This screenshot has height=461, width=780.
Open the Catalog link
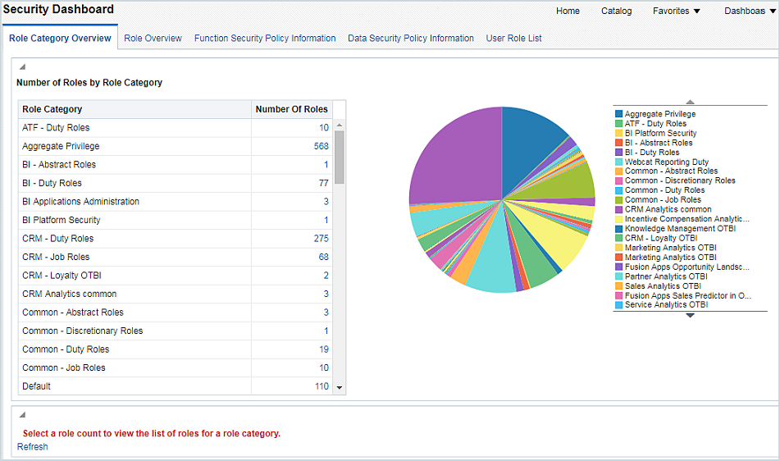click(x=616, y=11)
